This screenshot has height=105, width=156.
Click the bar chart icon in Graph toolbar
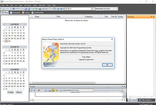tap(50, 90)
